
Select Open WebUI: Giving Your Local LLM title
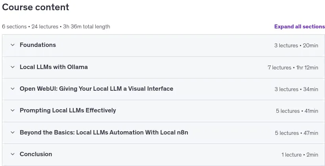click(97, 89)
